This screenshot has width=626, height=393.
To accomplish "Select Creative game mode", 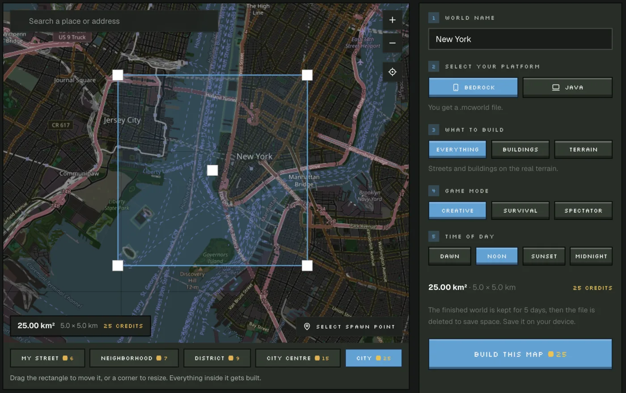I will tap(457, 211).
